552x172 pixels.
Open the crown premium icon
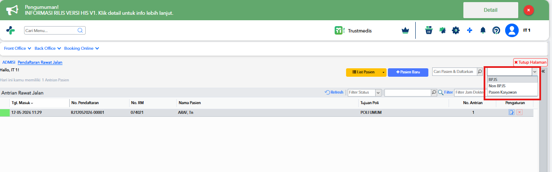point(406,30)
